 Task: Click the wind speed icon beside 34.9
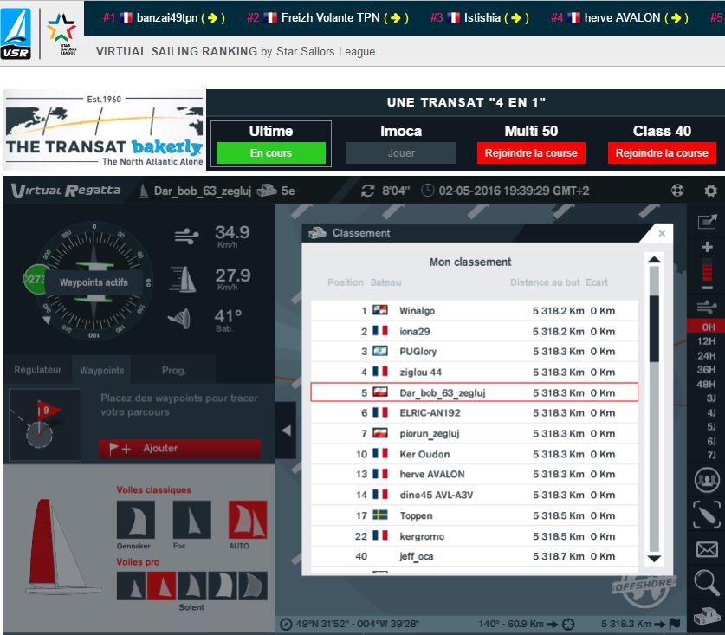click(186, 237)
